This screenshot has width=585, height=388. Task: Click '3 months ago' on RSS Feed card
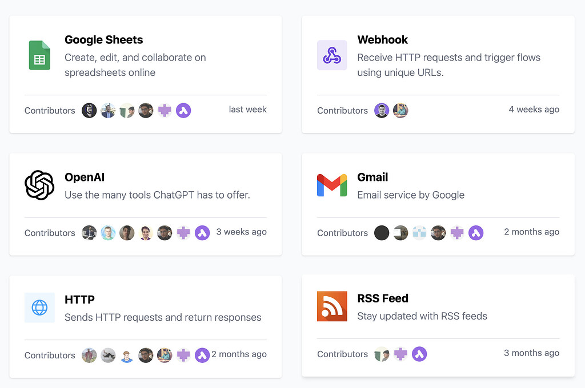pyautogui.click(x=531, y=353)
